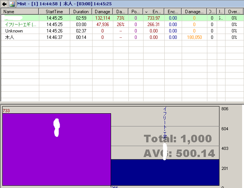Click the image snapshot icon
This screenshot has height=188, width=244.
(x=12, y=4)
